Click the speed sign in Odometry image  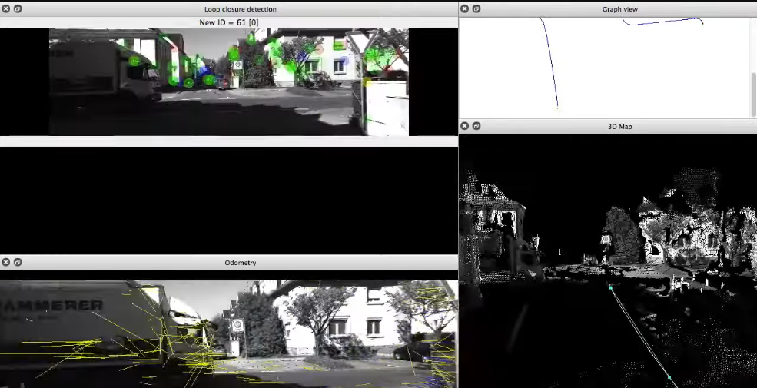pos(237,326)
